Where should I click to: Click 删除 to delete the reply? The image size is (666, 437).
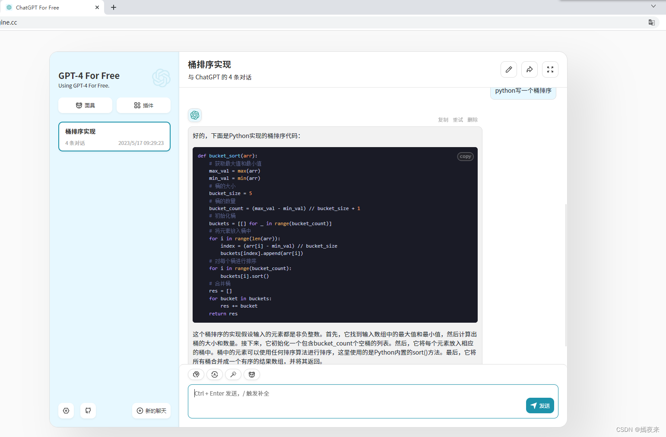coord(473,120)
